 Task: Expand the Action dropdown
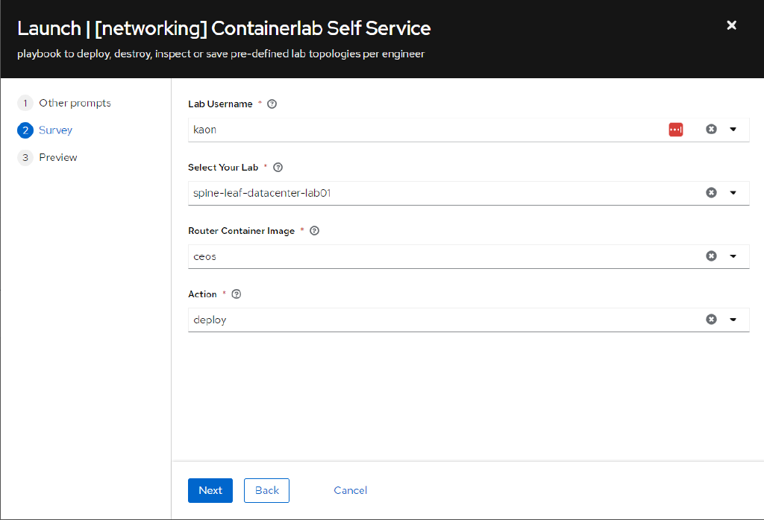coord(733,319)
